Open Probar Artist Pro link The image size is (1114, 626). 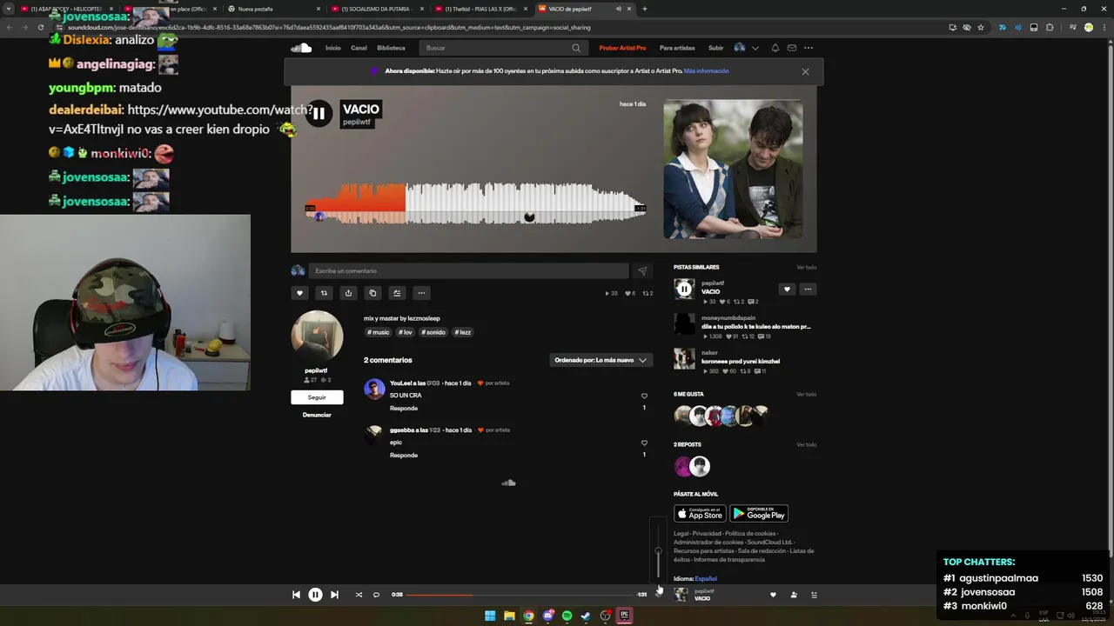pos(622,48)
